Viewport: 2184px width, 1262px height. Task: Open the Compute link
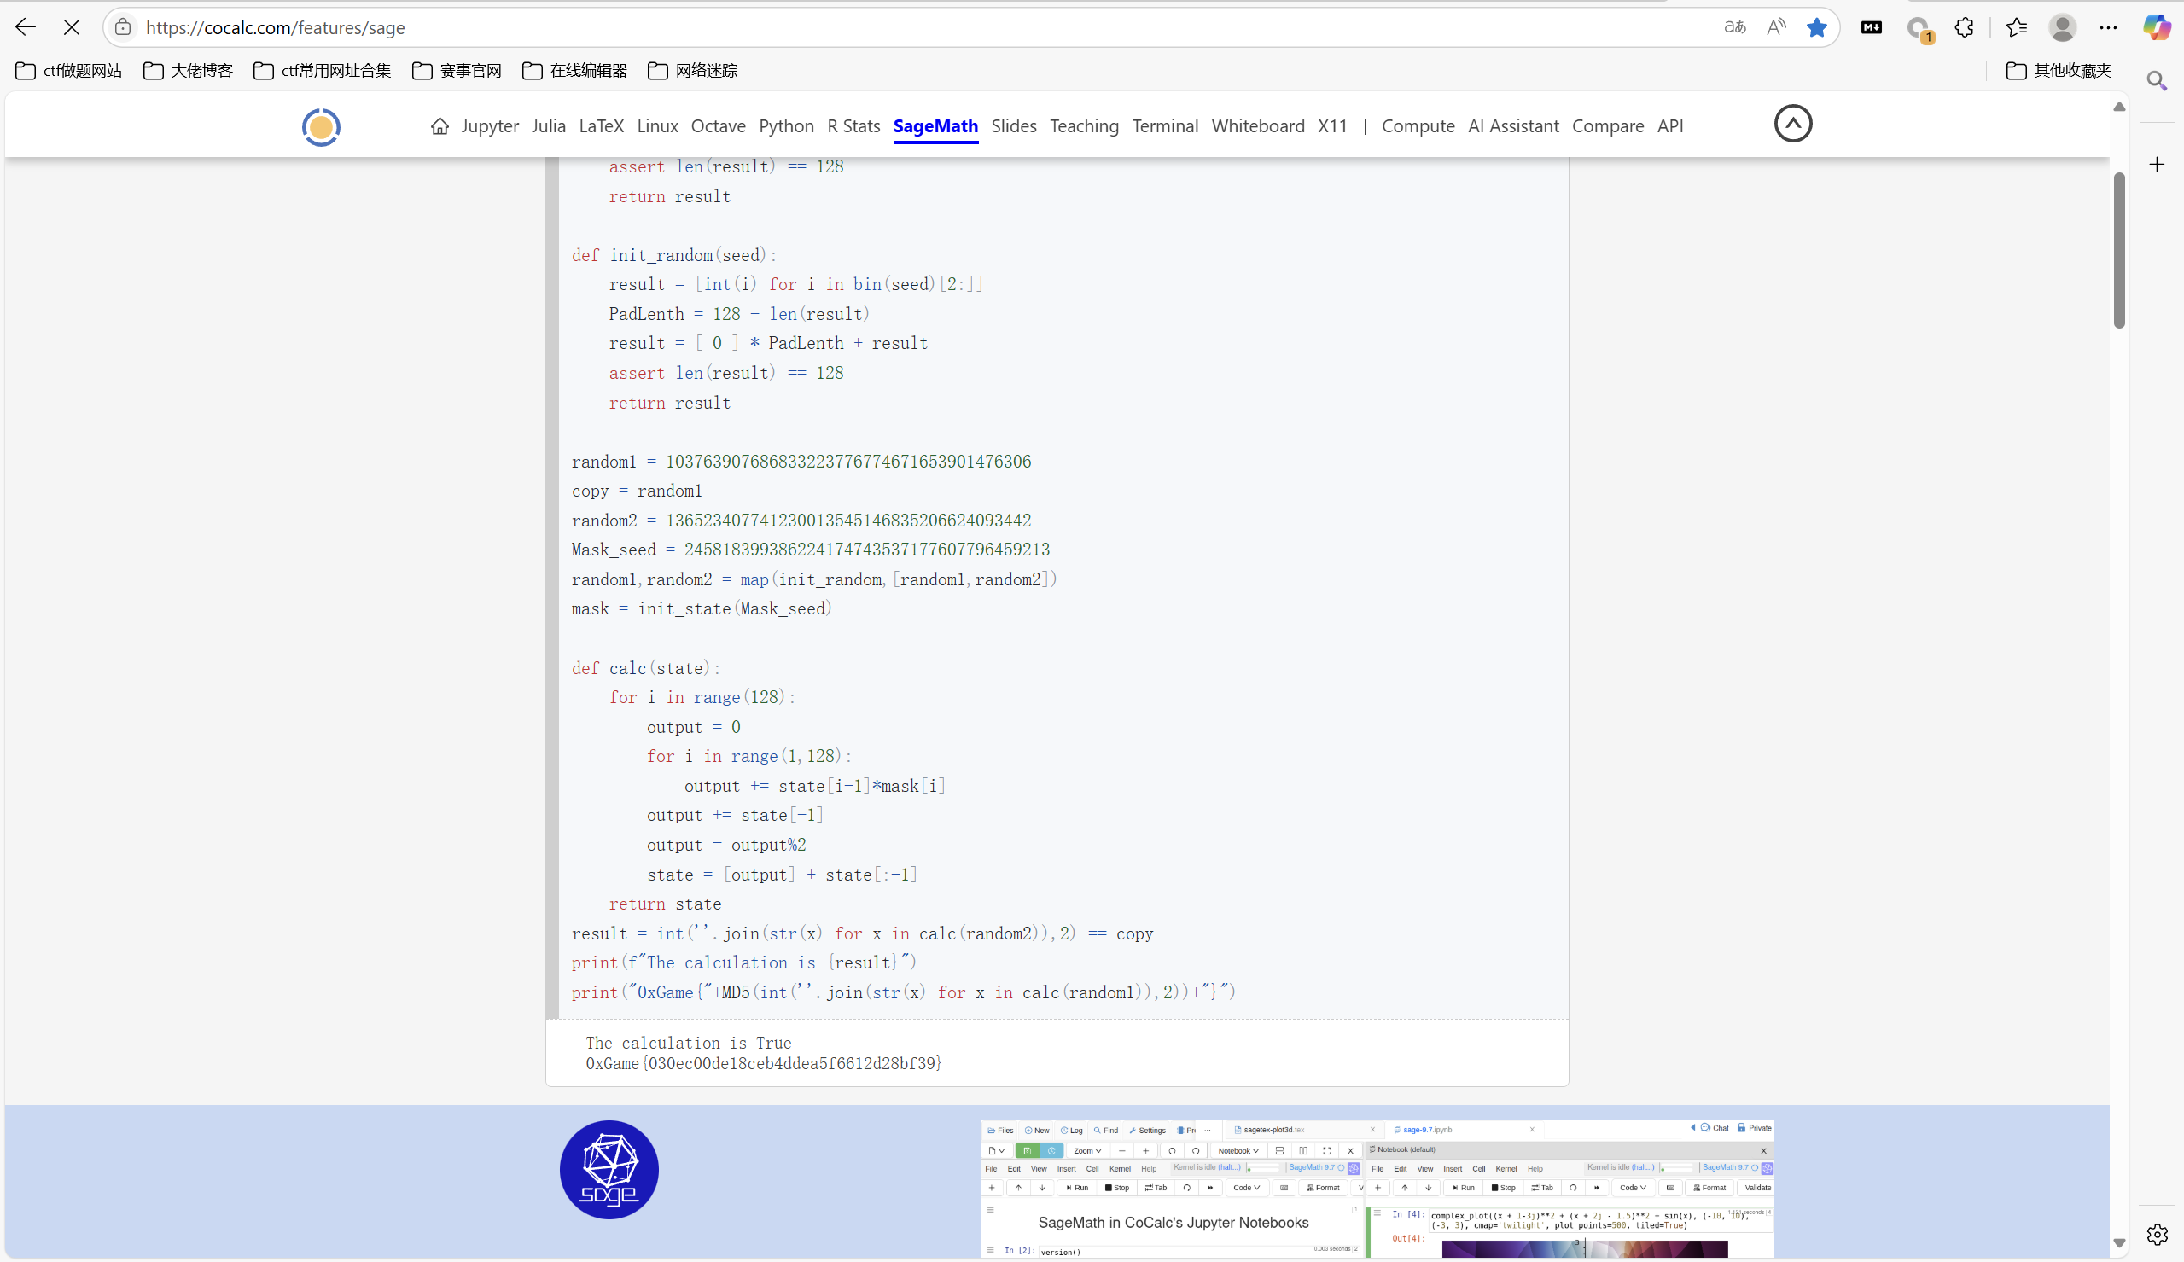point(1418,126)
